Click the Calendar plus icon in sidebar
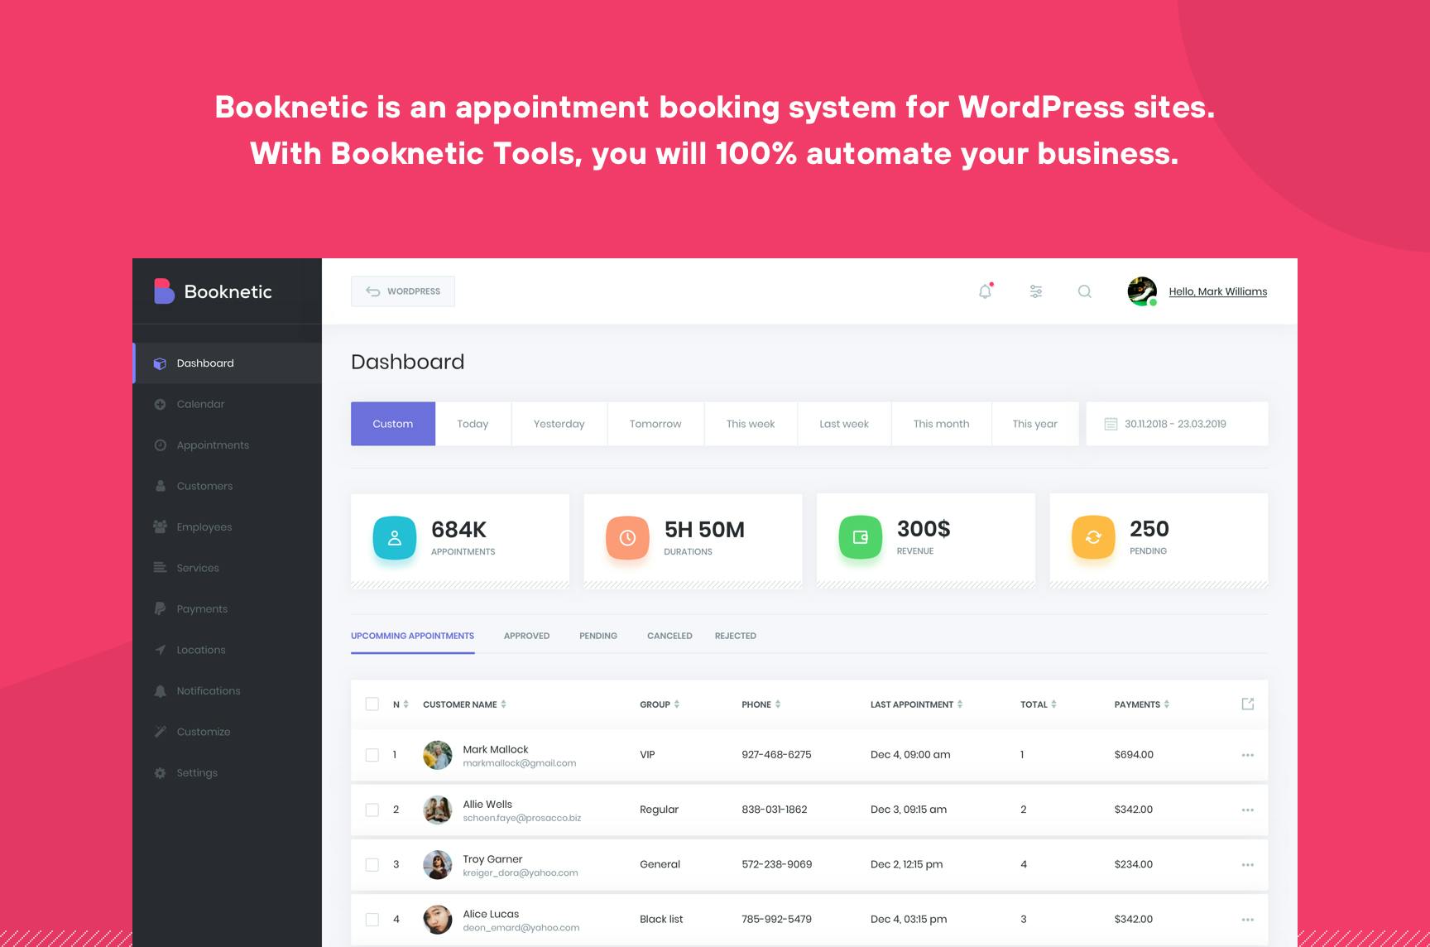1430x947 pixels. click(160, 404)
